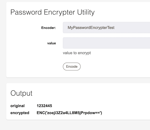Click empty page background below Output card
150x130 pixels.
[x=75, y=125]
